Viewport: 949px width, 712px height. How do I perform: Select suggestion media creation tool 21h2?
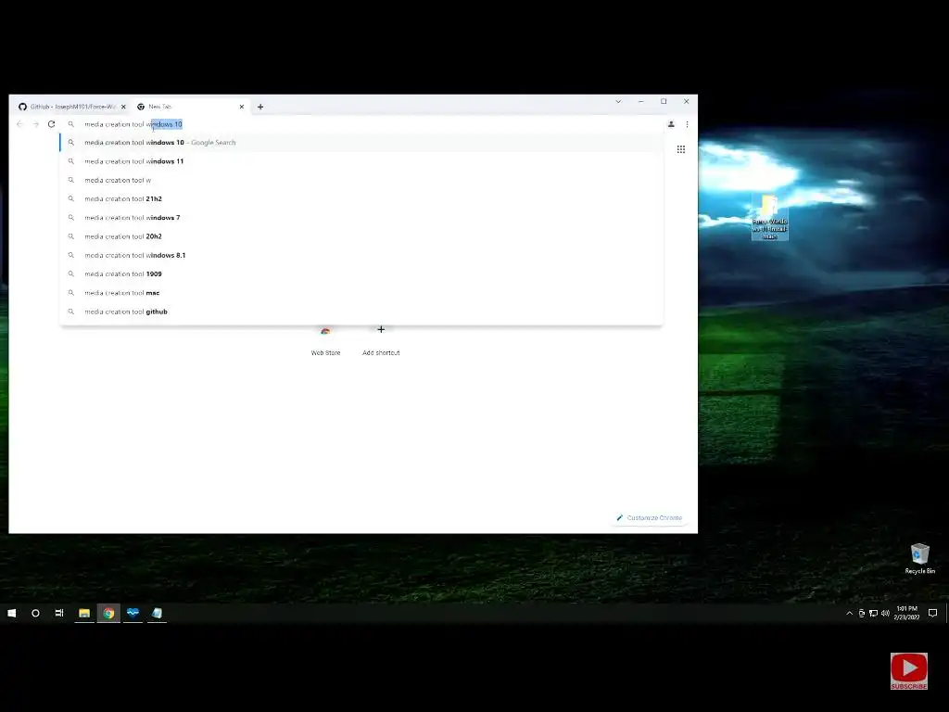[x=361, y=198]
